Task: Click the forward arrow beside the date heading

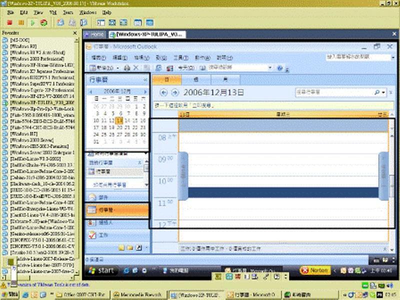Action: (x=175, y=92)
